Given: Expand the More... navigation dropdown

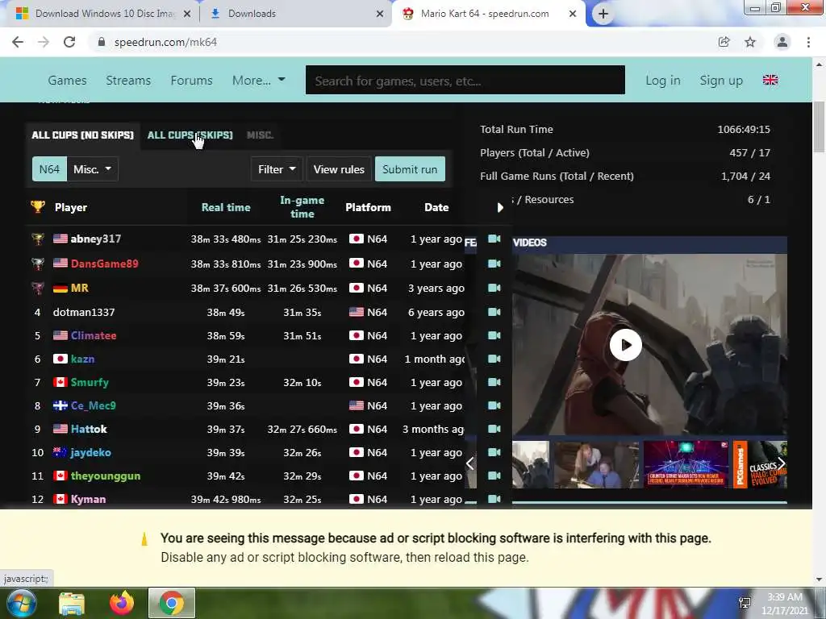Looking at the screenshot, I should pos(259,81).
